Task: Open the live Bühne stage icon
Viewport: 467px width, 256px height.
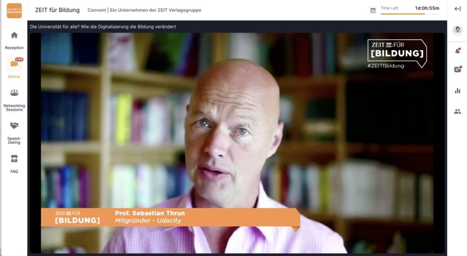Action: 14,64
